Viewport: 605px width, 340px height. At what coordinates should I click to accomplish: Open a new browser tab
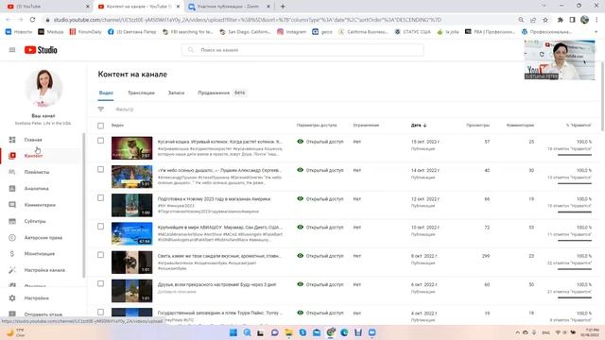coord(283,7)
